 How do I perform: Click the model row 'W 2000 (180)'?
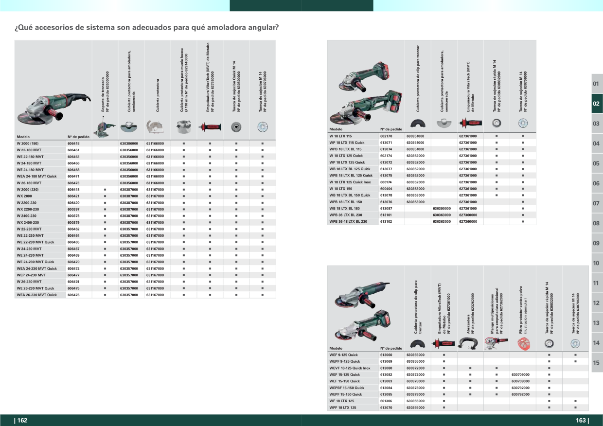[x=145, y=143]
